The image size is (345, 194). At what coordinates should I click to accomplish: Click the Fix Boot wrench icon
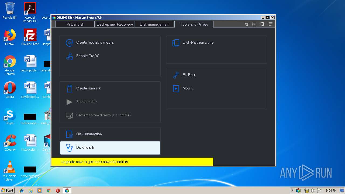tap(176, 75)
